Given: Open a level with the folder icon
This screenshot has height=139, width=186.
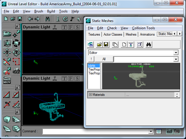Looking at the screenshot, I should [x=13, y=19].
